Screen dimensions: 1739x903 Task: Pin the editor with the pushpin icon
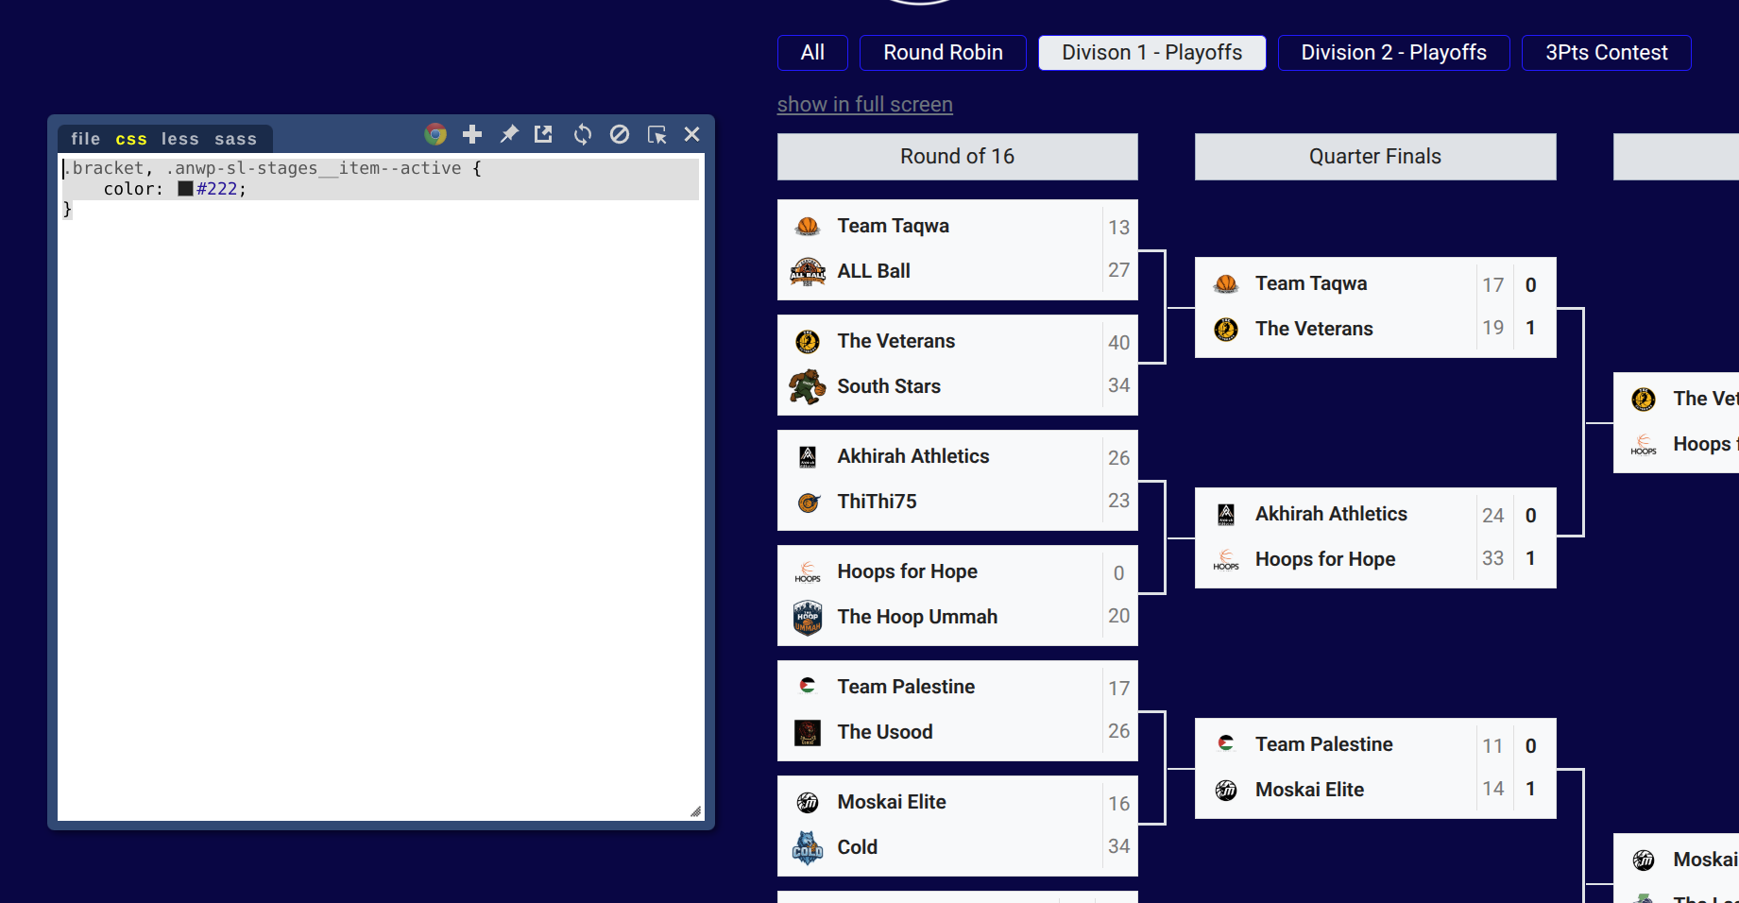coord(509,134)
